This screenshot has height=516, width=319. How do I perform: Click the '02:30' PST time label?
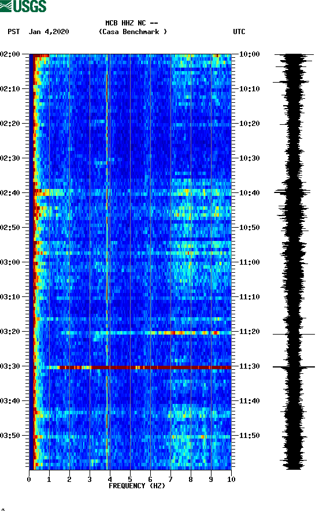10,158
